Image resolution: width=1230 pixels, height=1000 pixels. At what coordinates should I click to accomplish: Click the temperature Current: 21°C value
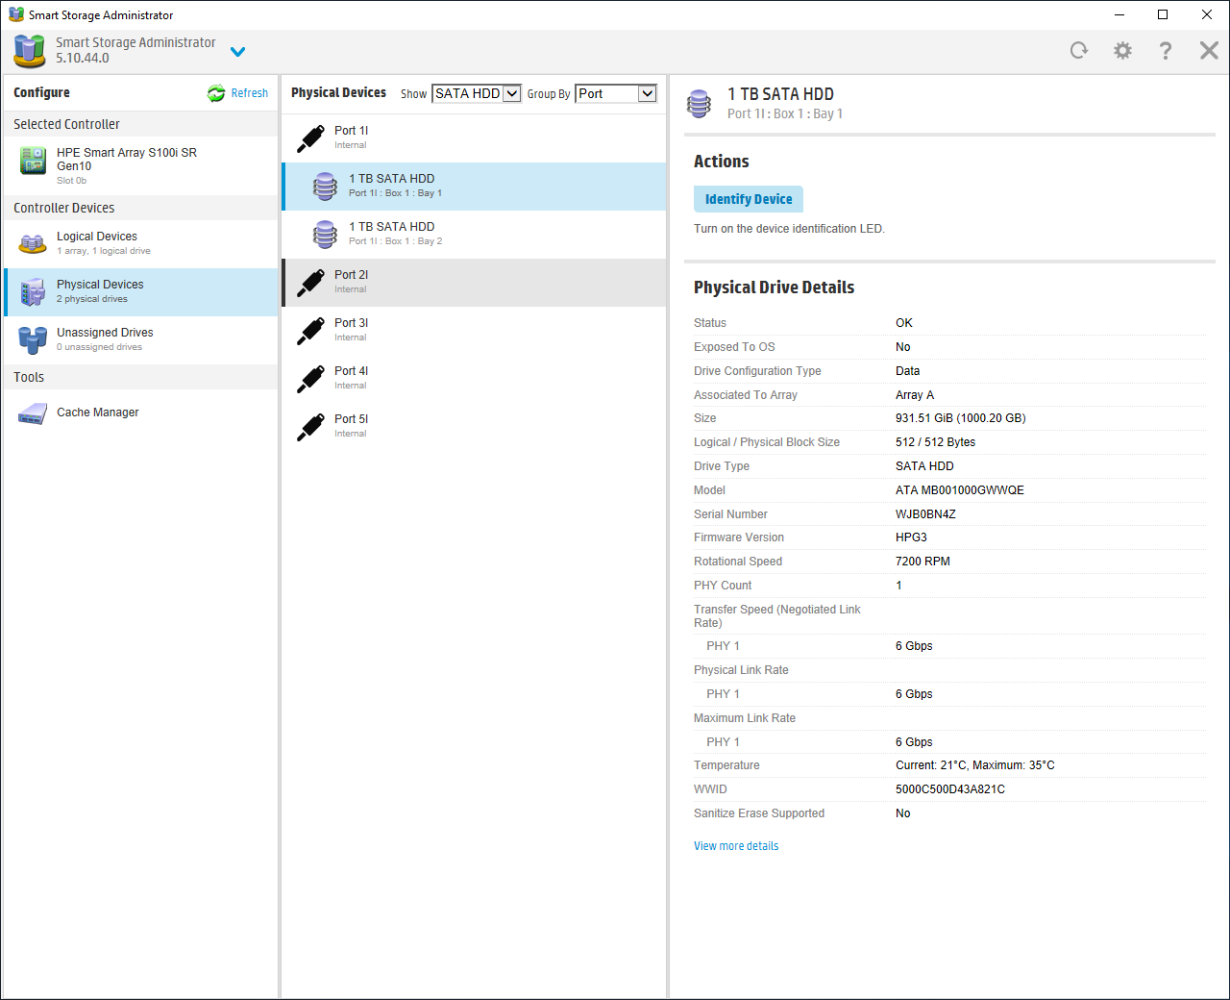coord(975,765)
